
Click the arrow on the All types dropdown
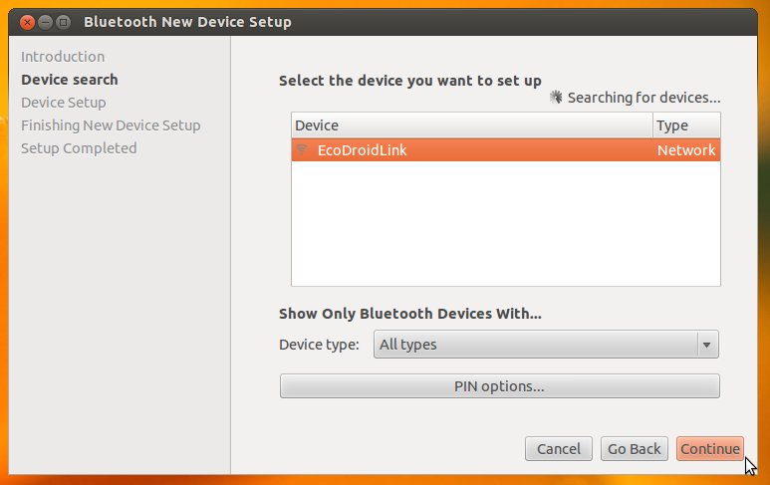tap(706, 345)
